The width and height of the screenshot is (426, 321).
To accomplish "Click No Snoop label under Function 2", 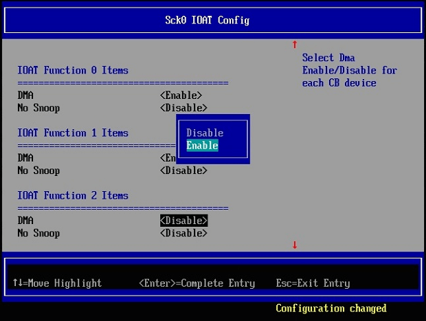I will [38, 233].
